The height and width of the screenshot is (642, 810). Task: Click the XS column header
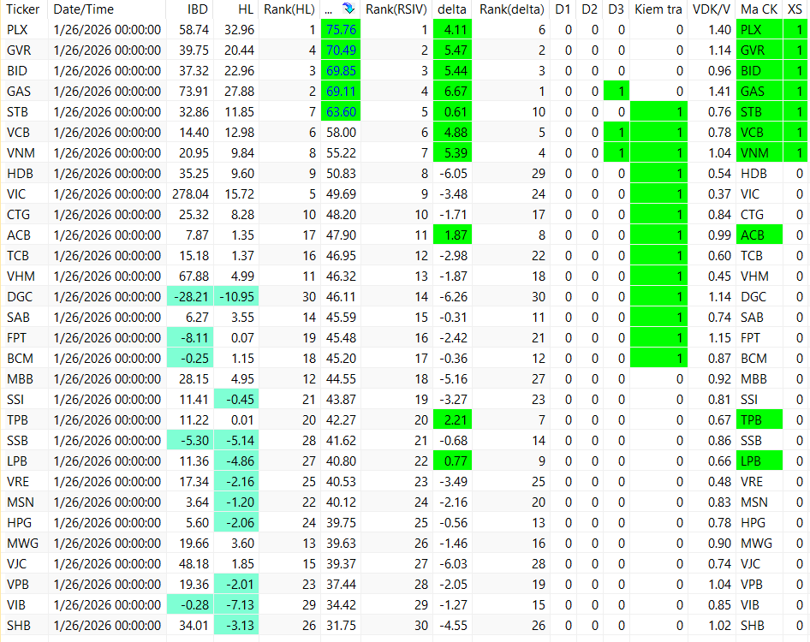tap(795, 9)
